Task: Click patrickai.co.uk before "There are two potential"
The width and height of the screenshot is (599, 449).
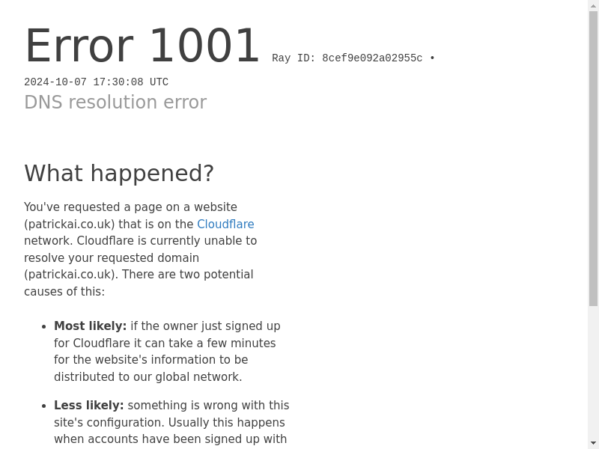Action: [x=70, y=275]
